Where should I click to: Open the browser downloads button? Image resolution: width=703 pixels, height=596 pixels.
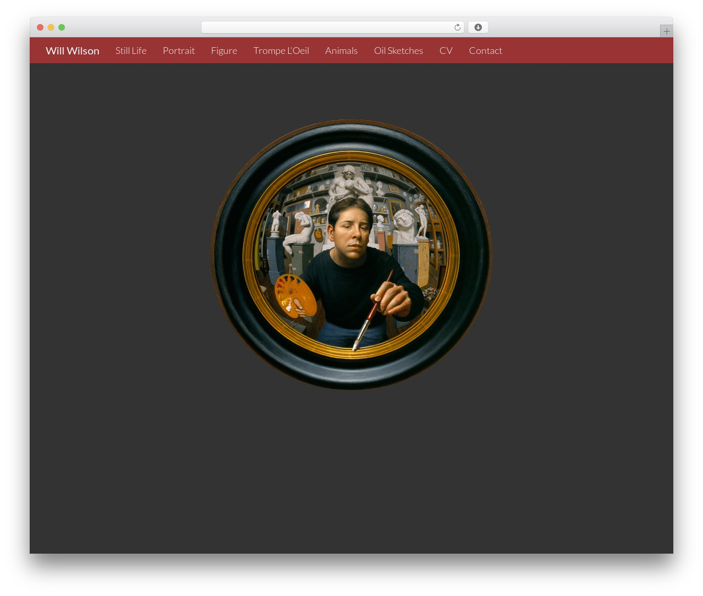click(478, 27)
